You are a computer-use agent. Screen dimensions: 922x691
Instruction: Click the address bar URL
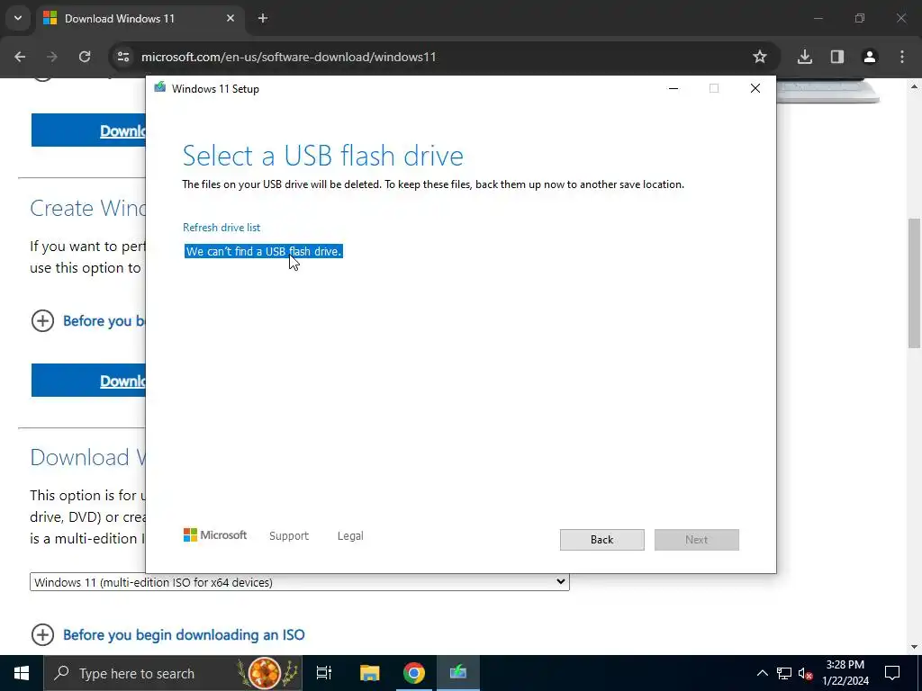point(289,57)
